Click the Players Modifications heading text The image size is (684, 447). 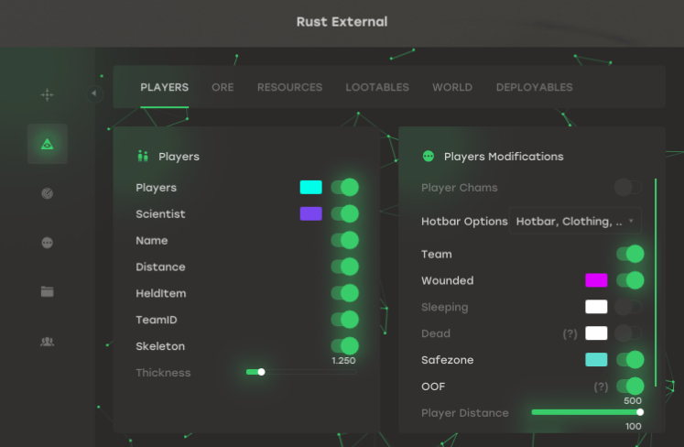pyautogui.click(x=504, y=157)
